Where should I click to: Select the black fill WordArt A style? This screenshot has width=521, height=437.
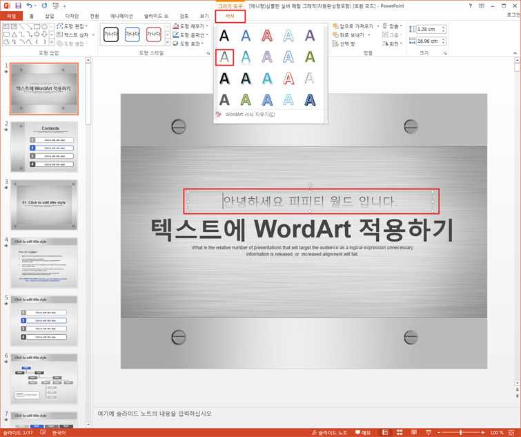point(224,36)
